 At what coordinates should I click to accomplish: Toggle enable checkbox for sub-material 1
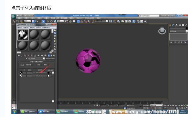51,73
